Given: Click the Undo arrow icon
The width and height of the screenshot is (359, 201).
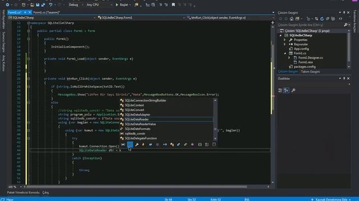Looking at the screenshot, I should coord(50,5).
